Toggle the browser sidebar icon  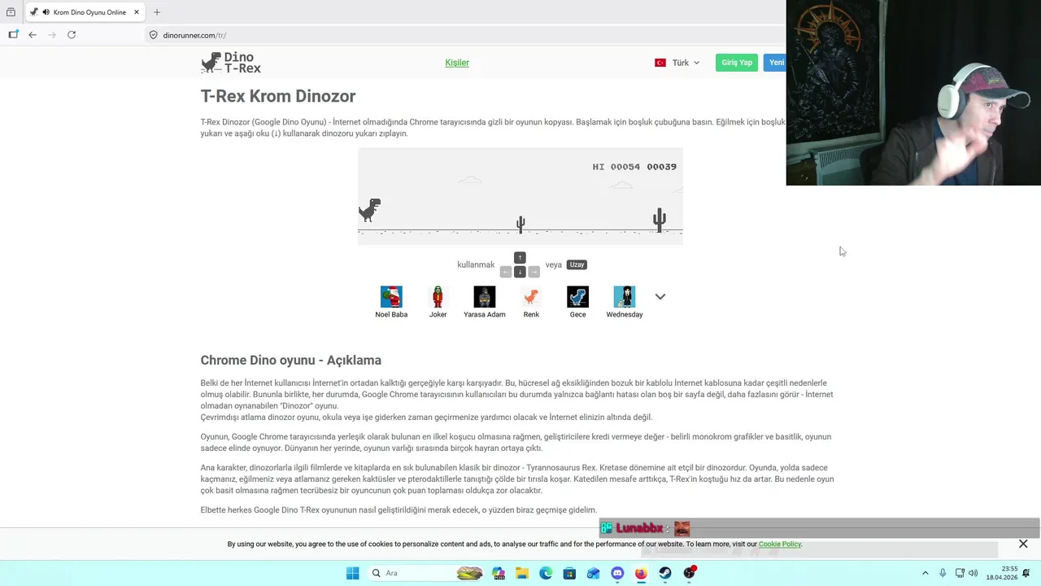pyautogui.click(x=13, y=35)
